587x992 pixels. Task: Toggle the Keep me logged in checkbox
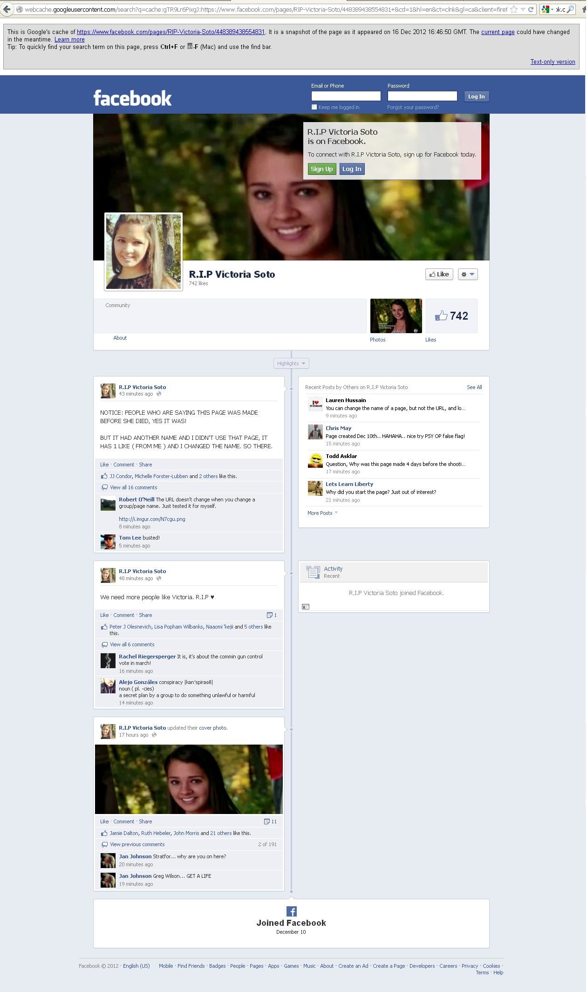click(314, 107)
